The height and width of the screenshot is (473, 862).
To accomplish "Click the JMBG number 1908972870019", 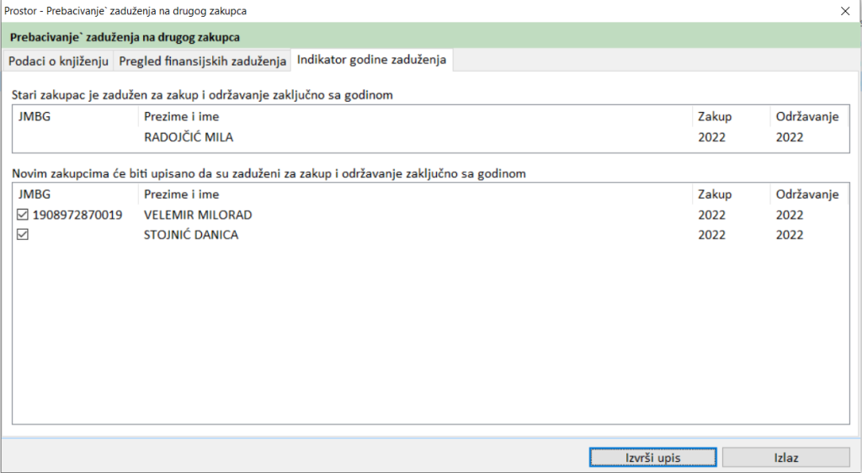I will 77,215.
